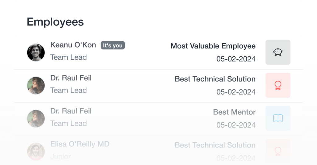The width and height of the screenshot is (317, 165).
Task: Click the blue open book icon
Action: 278,118
